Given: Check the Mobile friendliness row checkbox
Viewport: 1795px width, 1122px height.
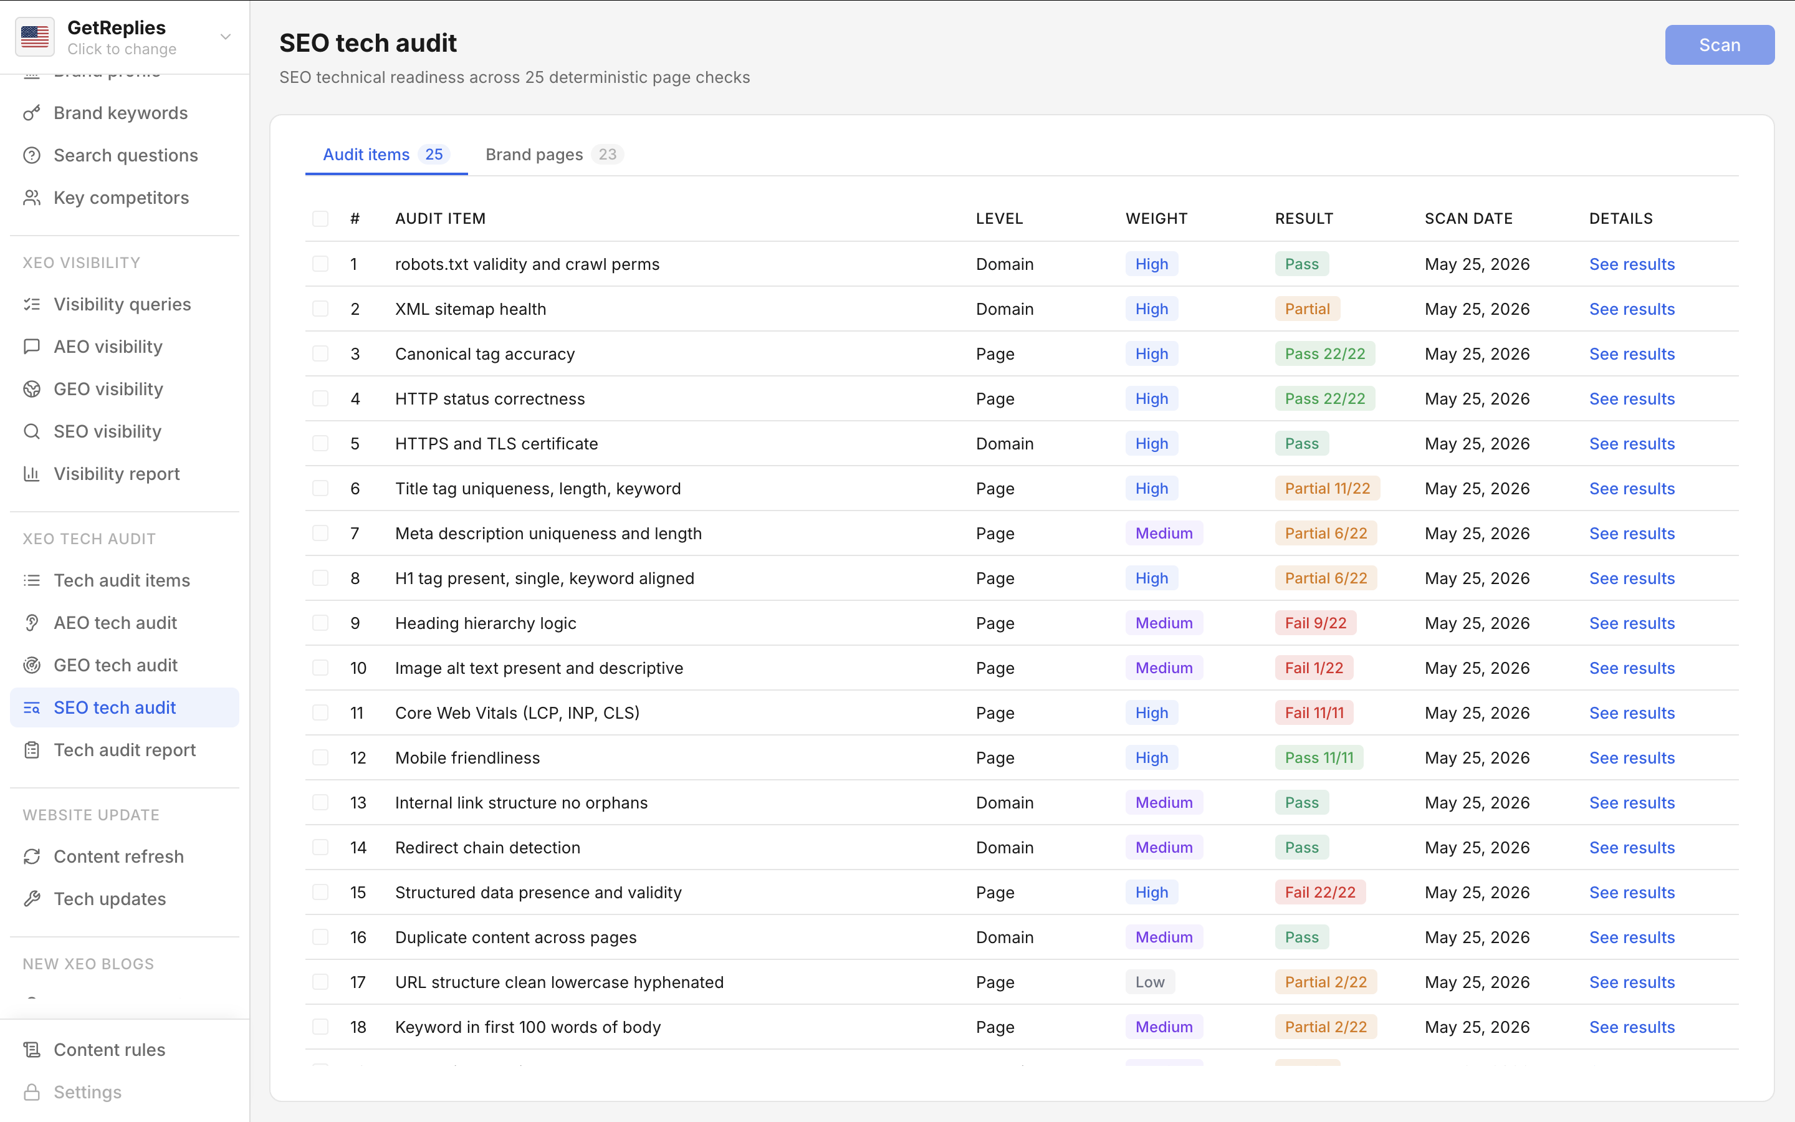Looking at the screenshot, I should [x=320, y=757].
